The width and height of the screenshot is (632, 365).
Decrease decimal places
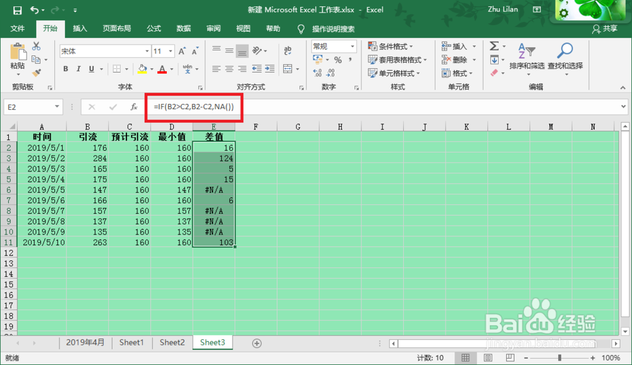[x=331, y=72]
